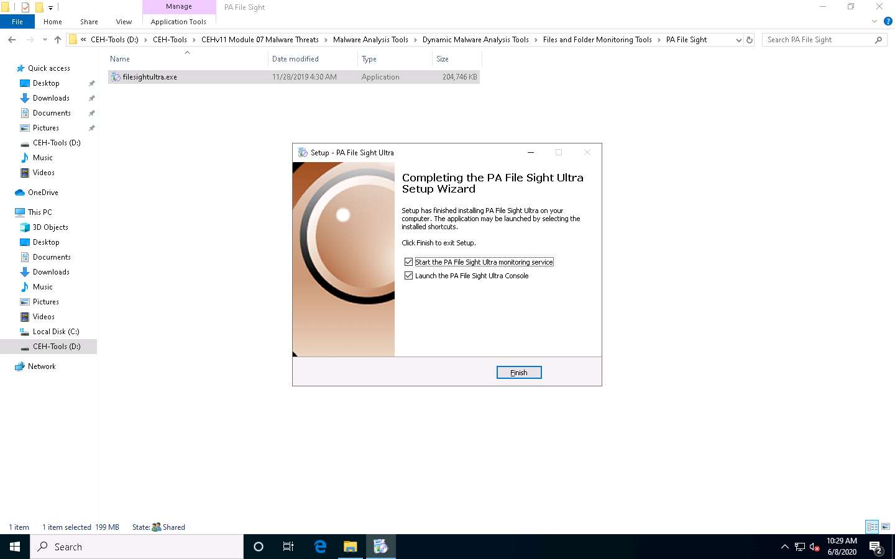Switch to large icons view

(886, 527)
